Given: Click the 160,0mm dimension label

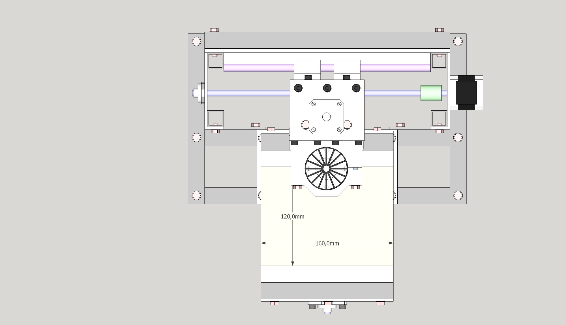Looking at the screenshot, I should [327, 243].
